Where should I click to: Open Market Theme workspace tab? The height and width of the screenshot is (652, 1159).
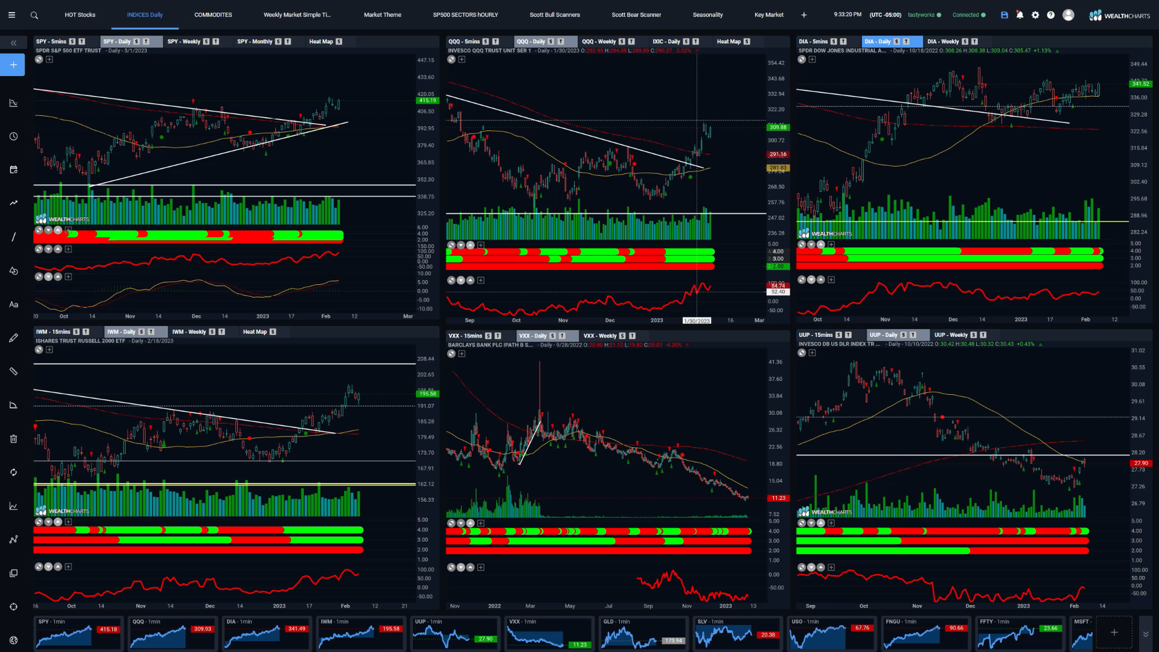click(x=383, y=15)
